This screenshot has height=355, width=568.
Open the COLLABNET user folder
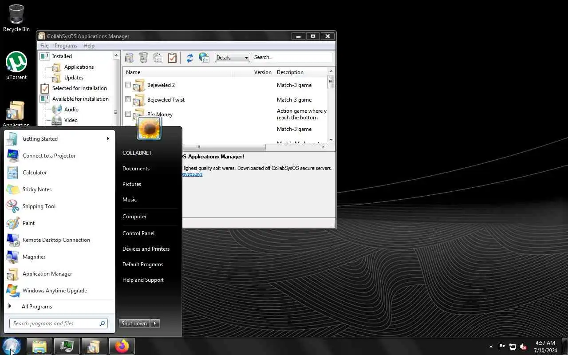tap(137, 153)
